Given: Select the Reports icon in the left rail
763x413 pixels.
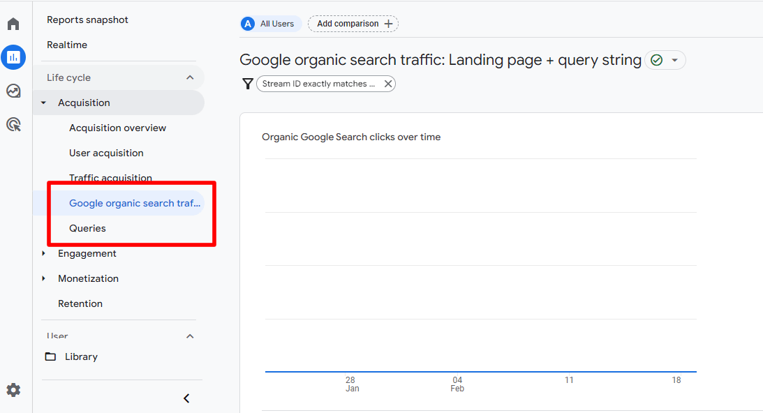Looking at the screenshot, I should tap(13, 57).
